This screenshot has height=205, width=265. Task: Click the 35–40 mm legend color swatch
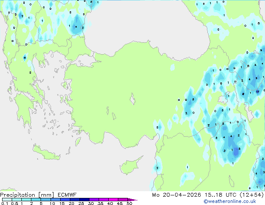pos(103,200)
